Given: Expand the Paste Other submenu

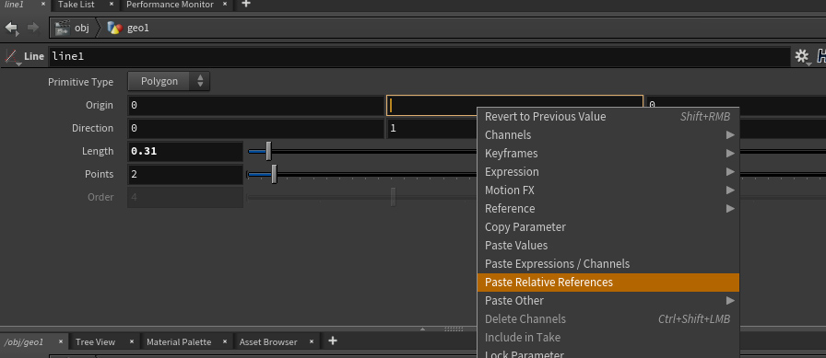Looking at the screenshot, I should (608, 301).
